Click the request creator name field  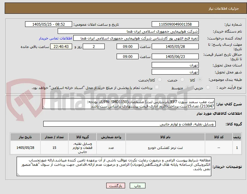[x=136, y=38]
